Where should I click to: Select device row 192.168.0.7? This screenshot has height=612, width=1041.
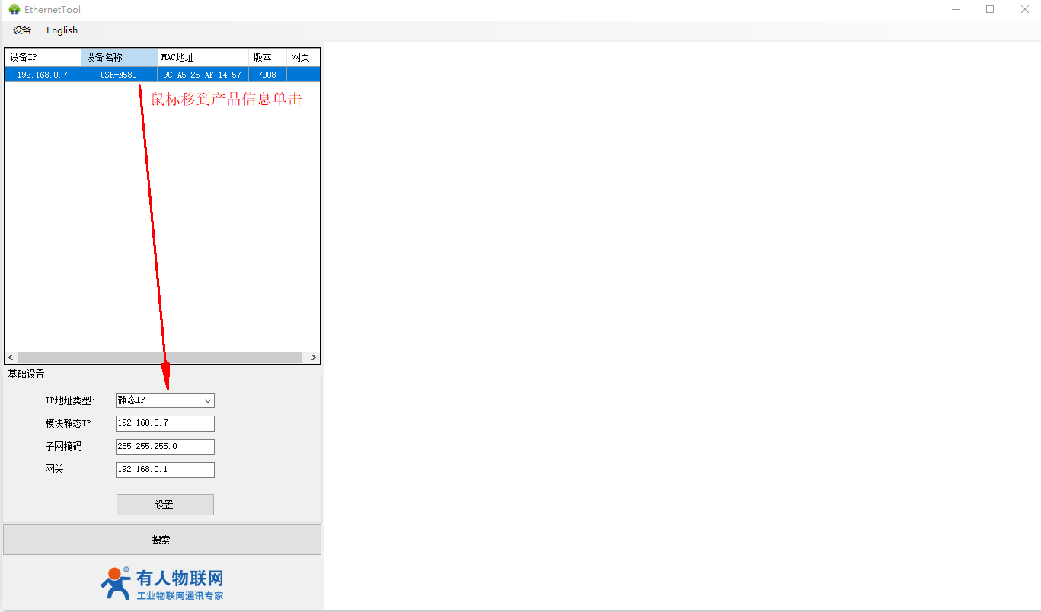pos(43,75)
